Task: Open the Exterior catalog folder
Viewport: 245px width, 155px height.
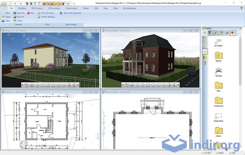Action: 219,57
